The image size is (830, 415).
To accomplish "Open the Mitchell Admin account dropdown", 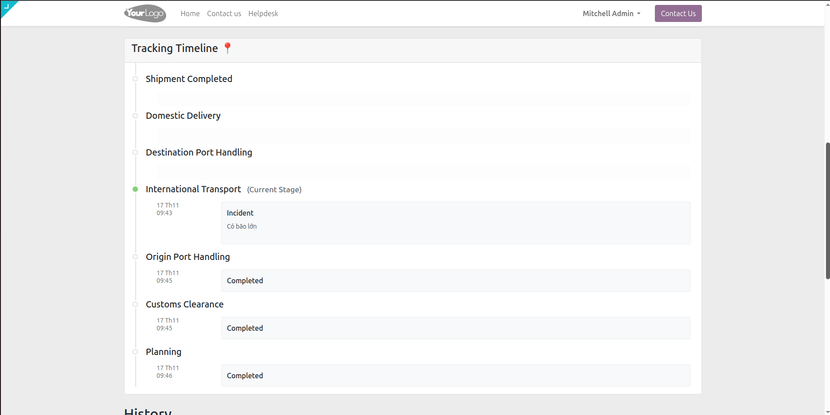I will click(607, 13).
